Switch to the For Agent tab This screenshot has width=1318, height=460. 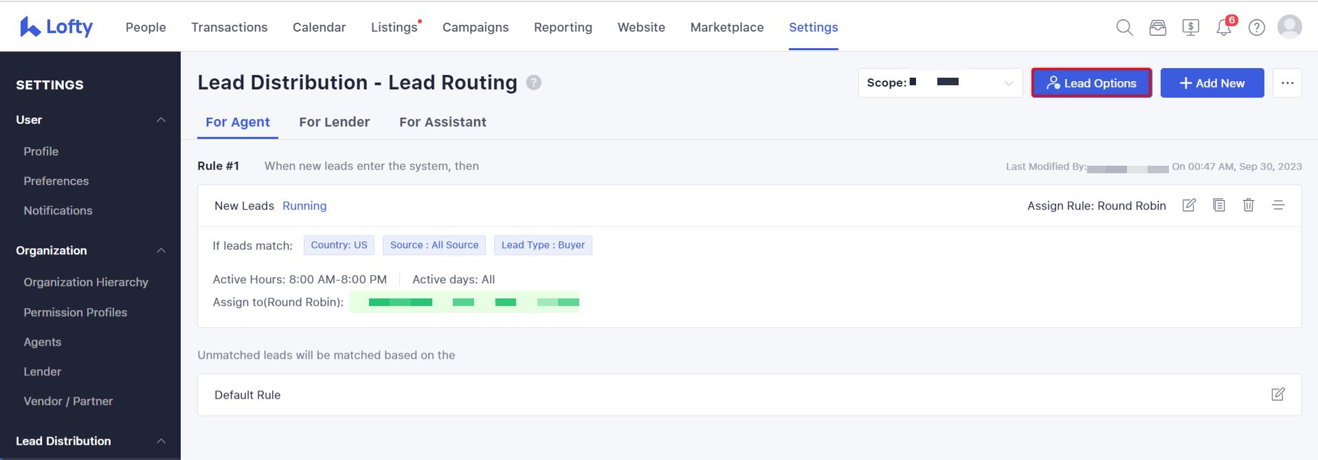click(x=238, y=122)
